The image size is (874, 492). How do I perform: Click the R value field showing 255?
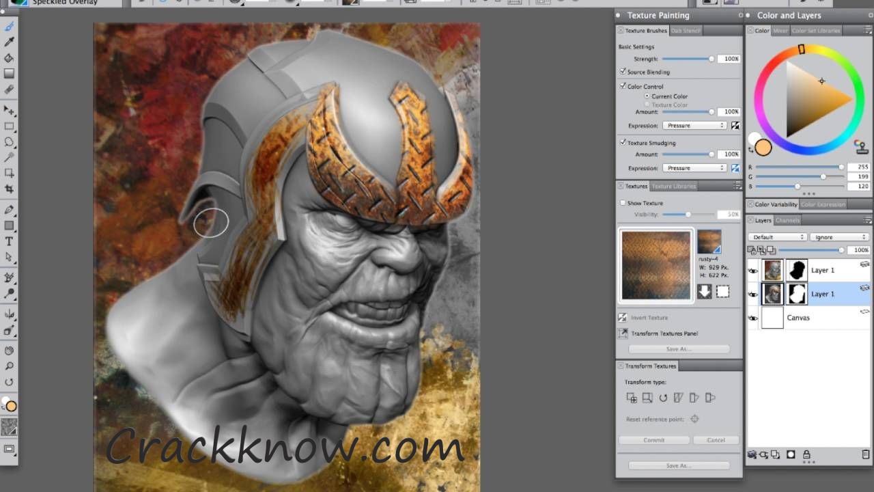pos(858,167)
